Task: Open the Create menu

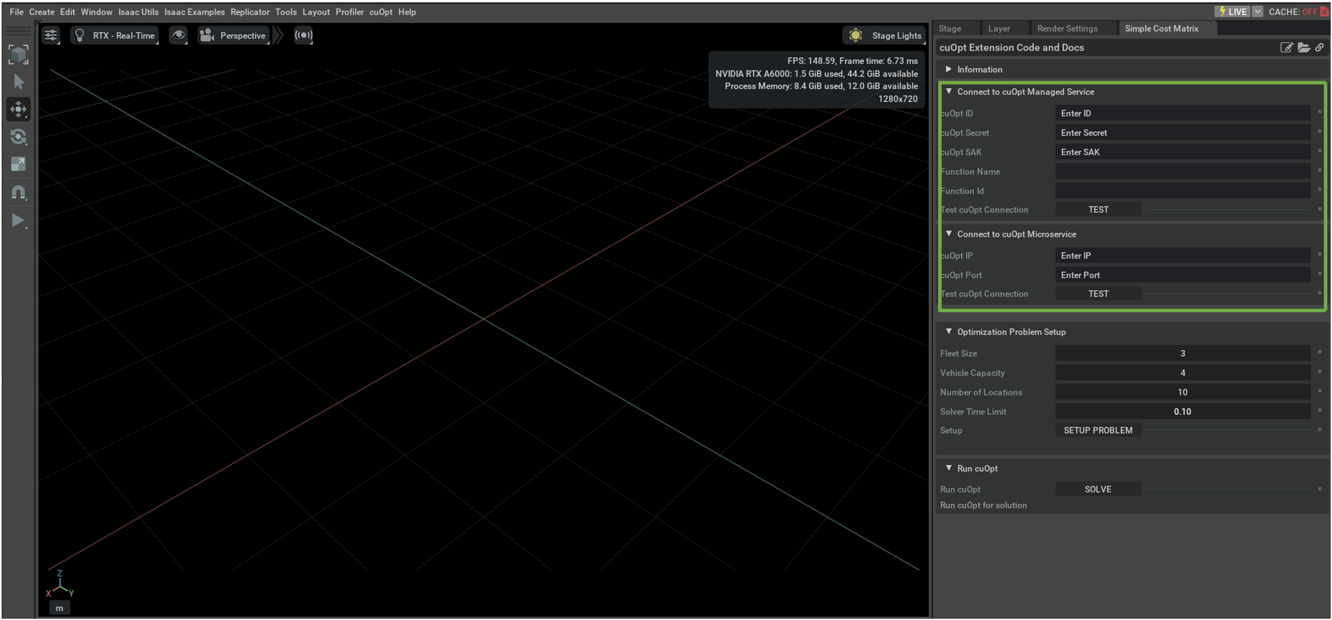Action: tap(41, 12)
